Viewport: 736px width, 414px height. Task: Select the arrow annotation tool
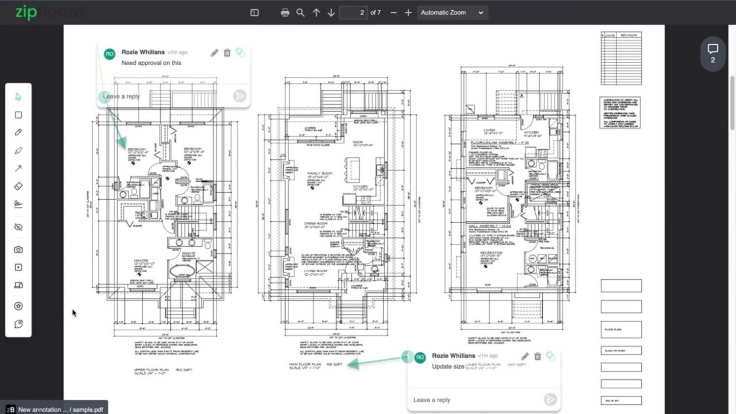(18, 168)
